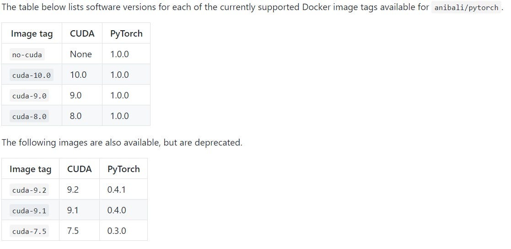This screenshot has width=511, height=249.
Task: Select the deprecated cuda-9.1 tag
Action: (x=29, y=211)
